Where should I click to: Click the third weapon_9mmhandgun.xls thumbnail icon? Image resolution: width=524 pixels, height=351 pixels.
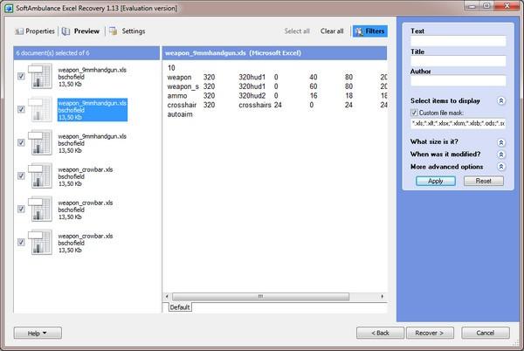click(40, 142)
